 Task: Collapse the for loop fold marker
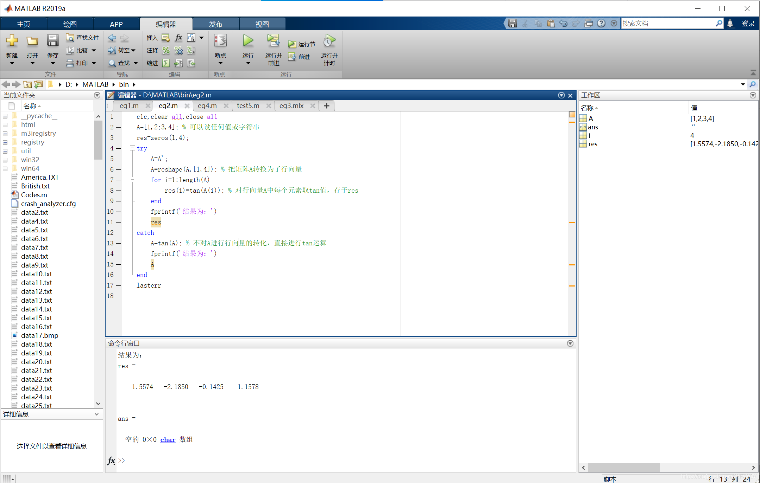click(133, 180)
